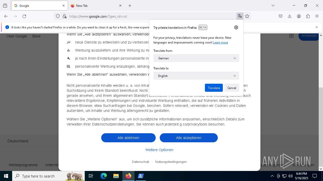Open Über Google link
323x181 pixels.
(x=17, y=36)
